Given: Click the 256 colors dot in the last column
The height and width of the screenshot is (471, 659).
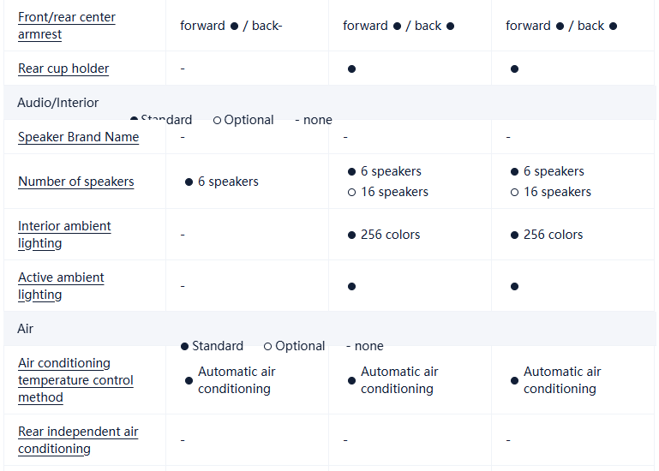Looking at the screenshot, I should 515,235.
